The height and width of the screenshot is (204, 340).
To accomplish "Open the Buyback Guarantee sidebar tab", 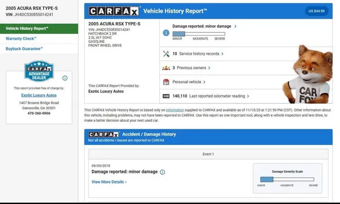I will [39, 49].
